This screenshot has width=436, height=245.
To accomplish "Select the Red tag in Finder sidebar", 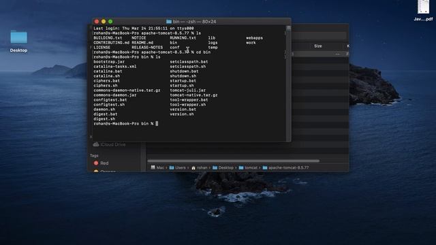I will click(x=102, y=163).
